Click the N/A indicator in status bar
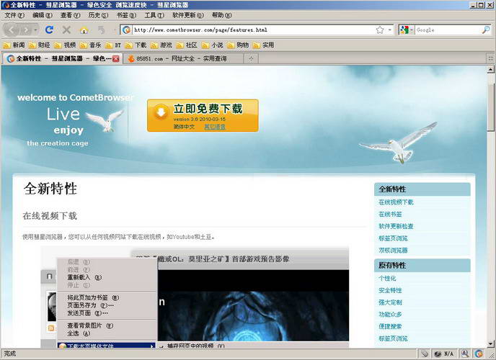The image size is (496, 360). [444, 354]
